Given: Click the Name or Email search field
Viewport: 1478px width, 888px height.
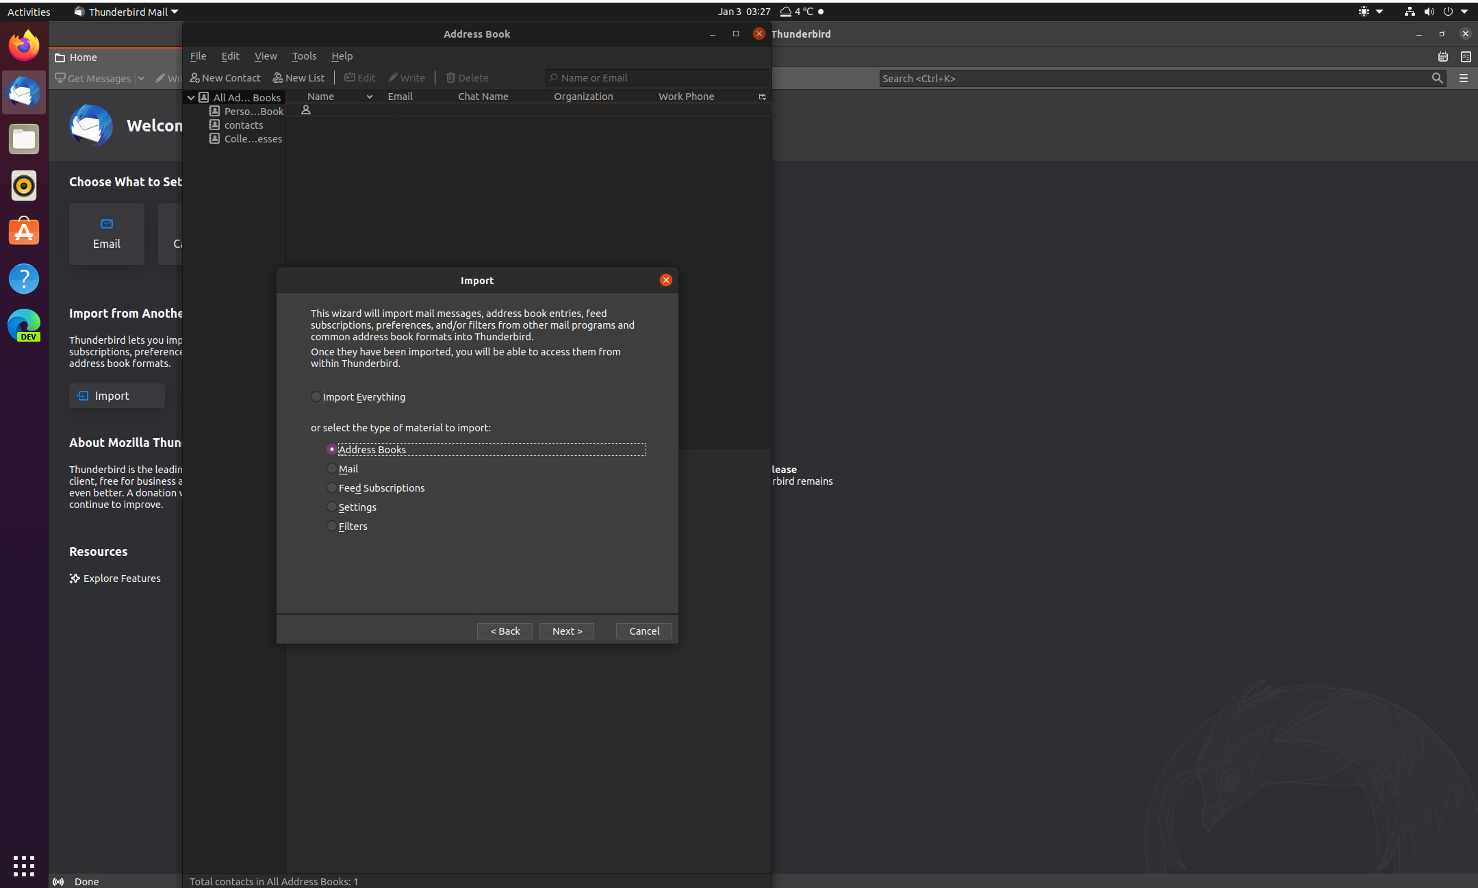Looking at the screenshot, I should [x=657, y=77].
